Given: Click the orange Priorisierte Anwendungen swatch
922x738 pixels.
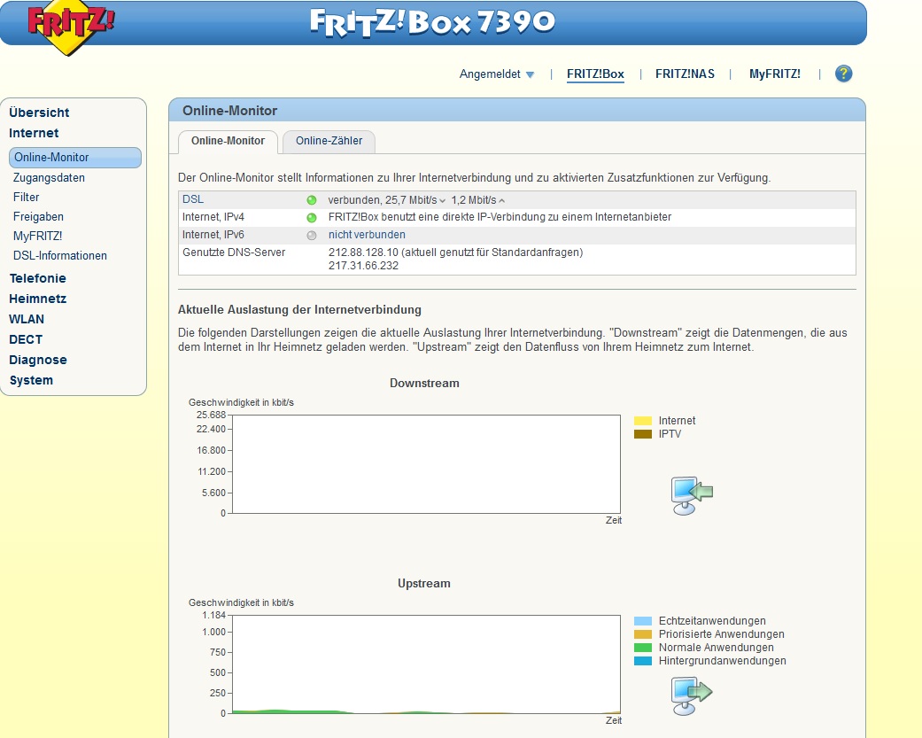Looking at the screenshot, I should 643,634.
